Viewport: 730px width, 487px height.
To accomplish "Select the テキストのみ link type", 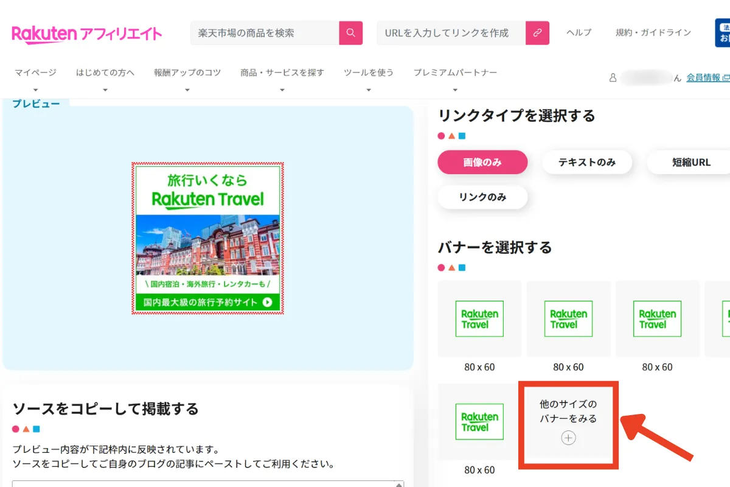I will pos(587,162).
